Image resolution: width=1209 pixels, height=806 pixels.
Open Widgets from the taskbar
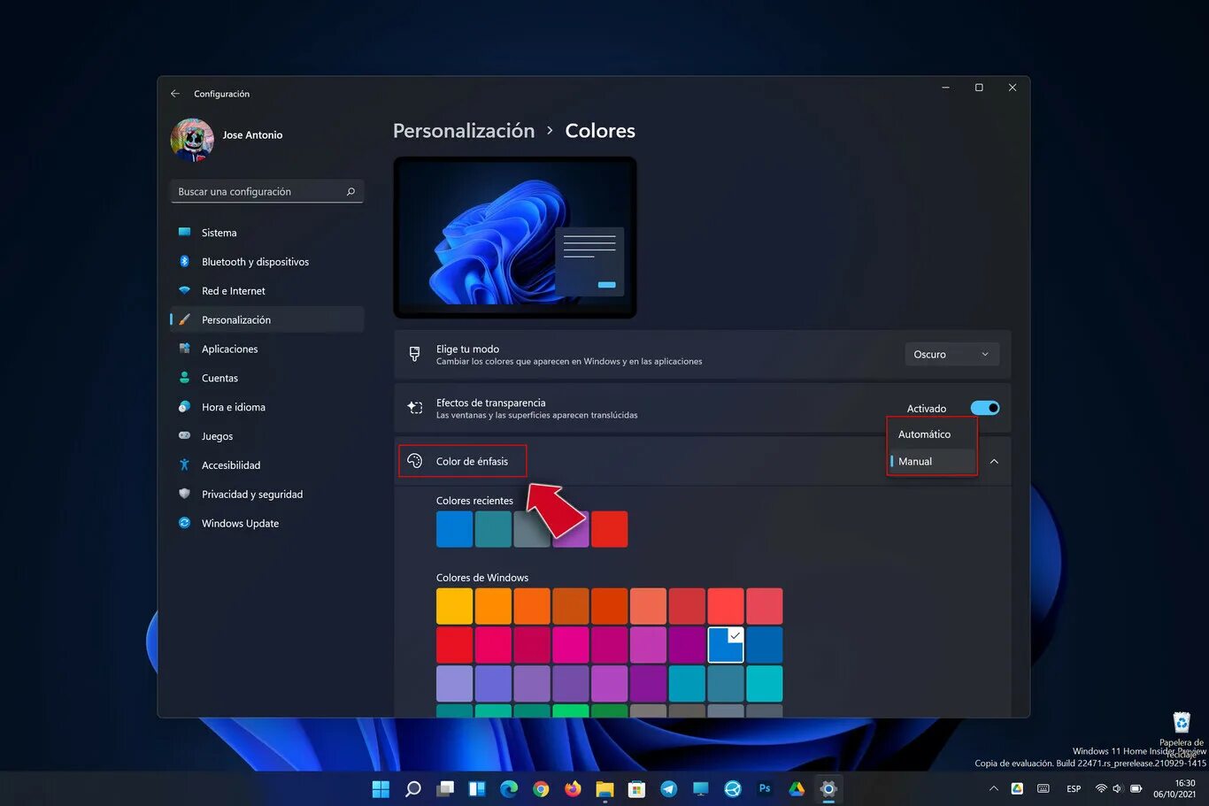(477, 789)
